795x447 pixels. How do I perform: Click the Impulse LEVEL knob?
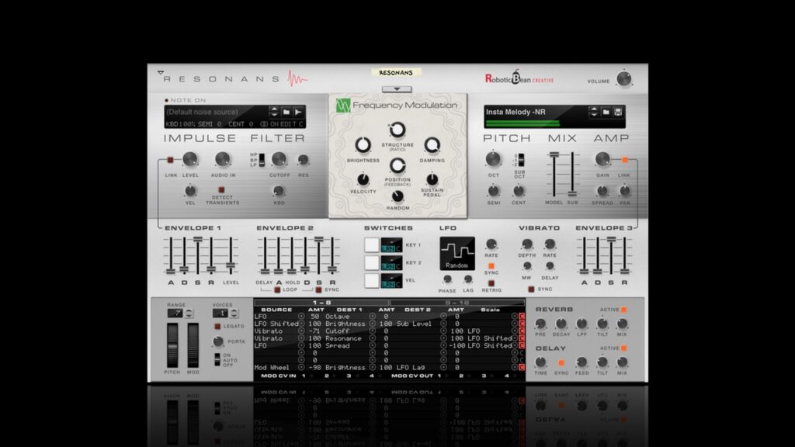(190, 159)
